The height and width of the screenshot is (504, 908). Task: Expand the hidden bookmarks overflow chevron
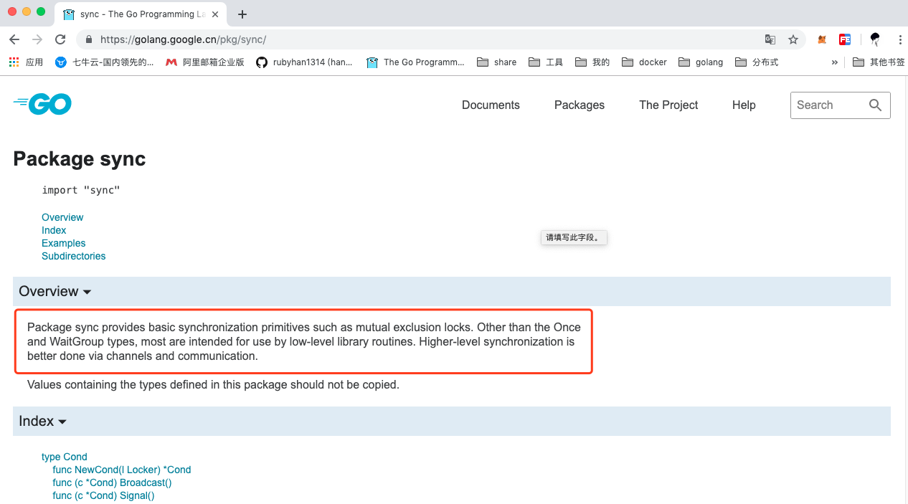834,62
